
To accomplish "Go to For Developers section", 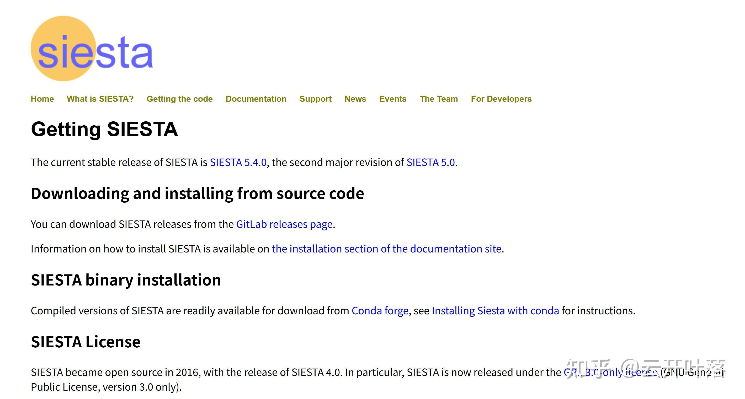I will coord(501,99).
